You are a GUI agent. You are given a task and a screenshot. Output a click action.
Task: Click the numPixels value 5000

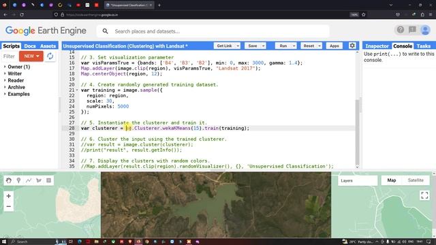(x=123, y=106)
